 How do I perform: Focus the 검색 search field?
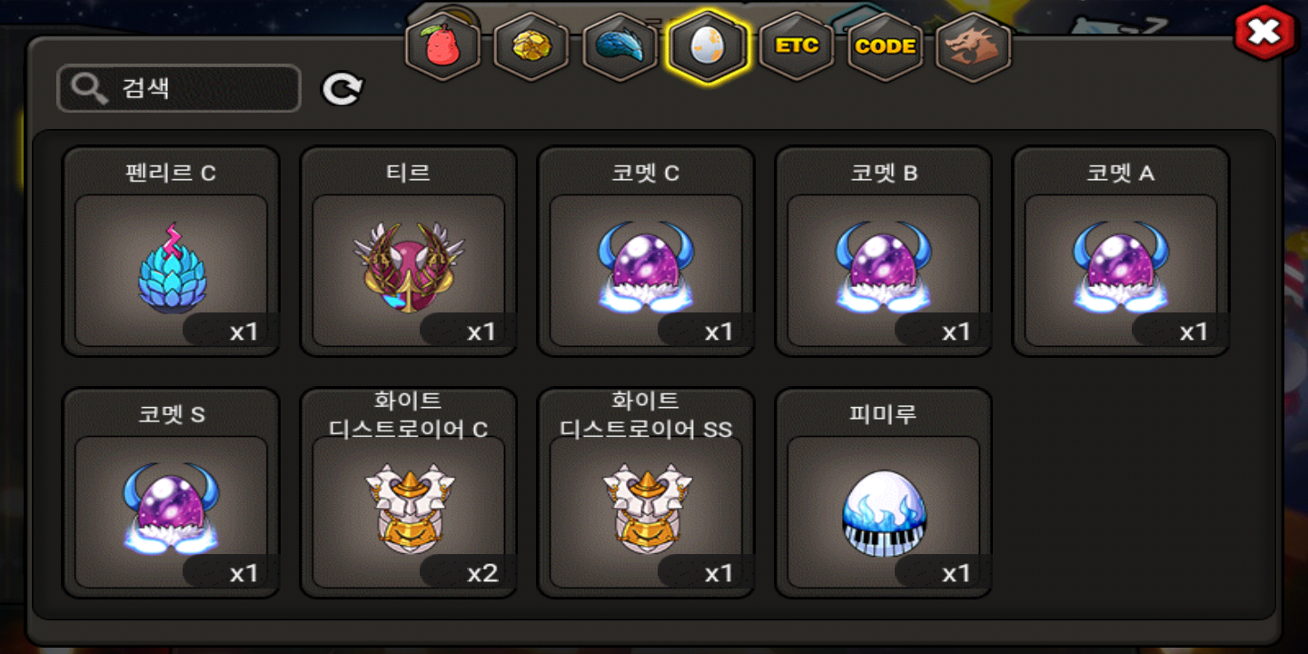point(179,88)
